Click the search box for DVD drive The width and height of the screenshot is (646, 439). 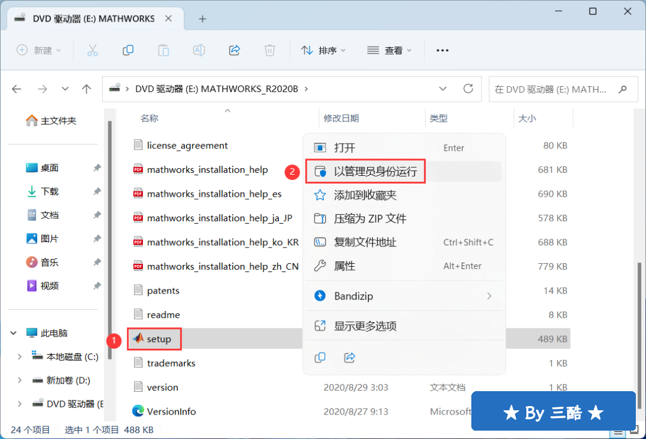click(x=563, y=89)
